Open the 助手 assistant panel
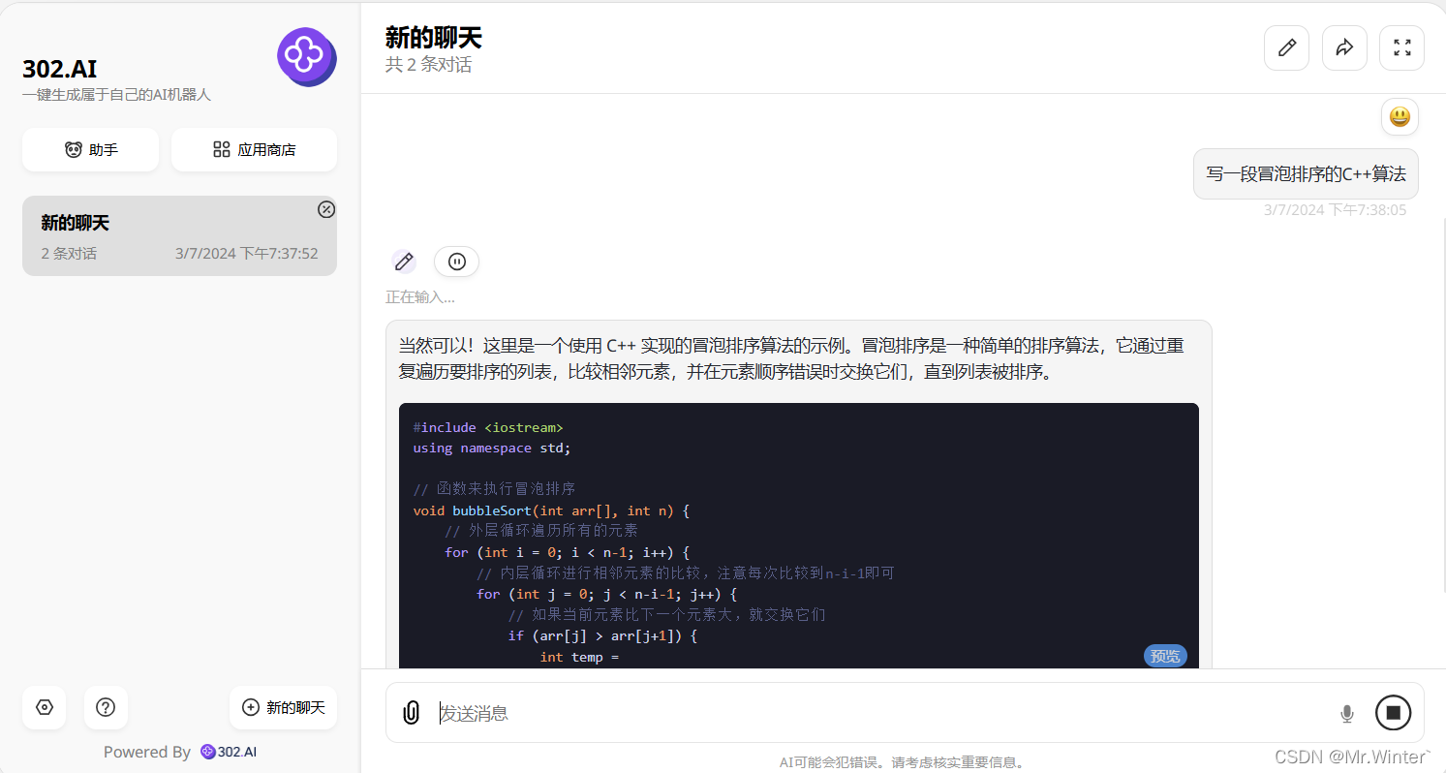 [x=90, y=150]
